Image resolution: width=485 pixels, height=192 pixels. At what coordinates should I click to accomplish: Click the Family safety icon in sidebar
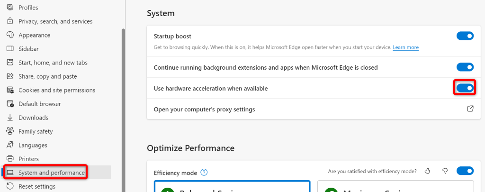pos(10,131)
